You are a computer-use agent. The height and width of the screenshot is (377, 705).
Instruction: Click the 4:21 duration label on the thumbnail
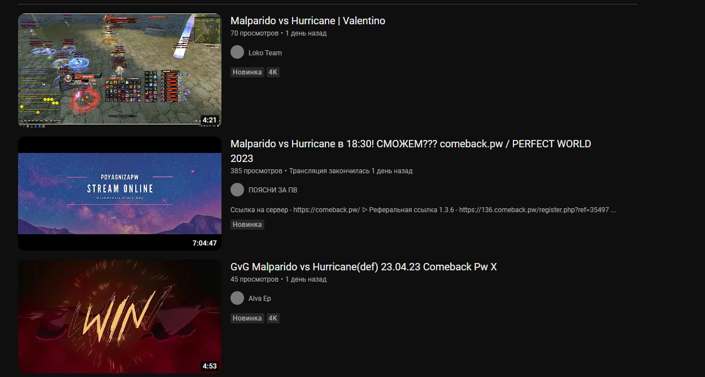pos(210,120)
